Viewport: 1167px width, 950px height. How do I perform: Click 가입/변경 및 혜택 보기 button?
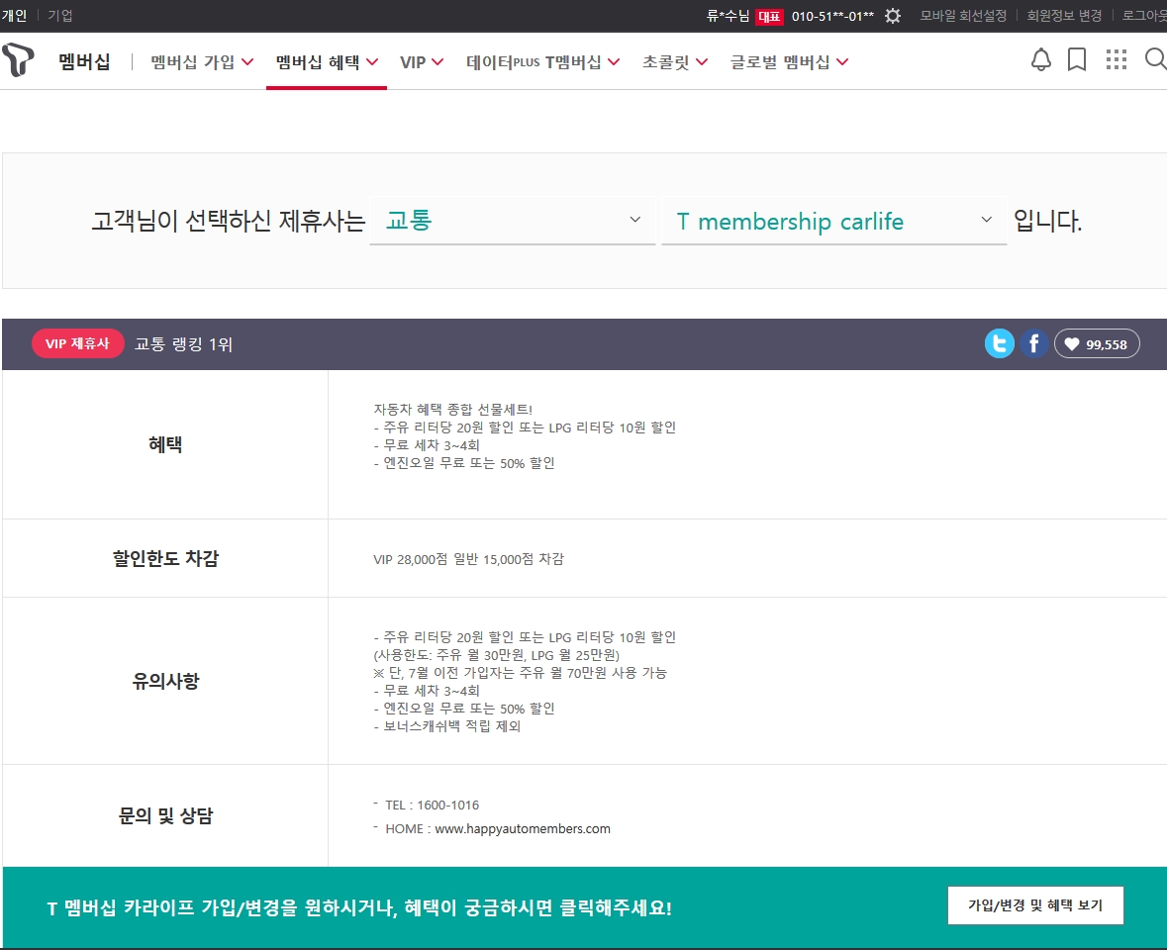[1034, 905]
